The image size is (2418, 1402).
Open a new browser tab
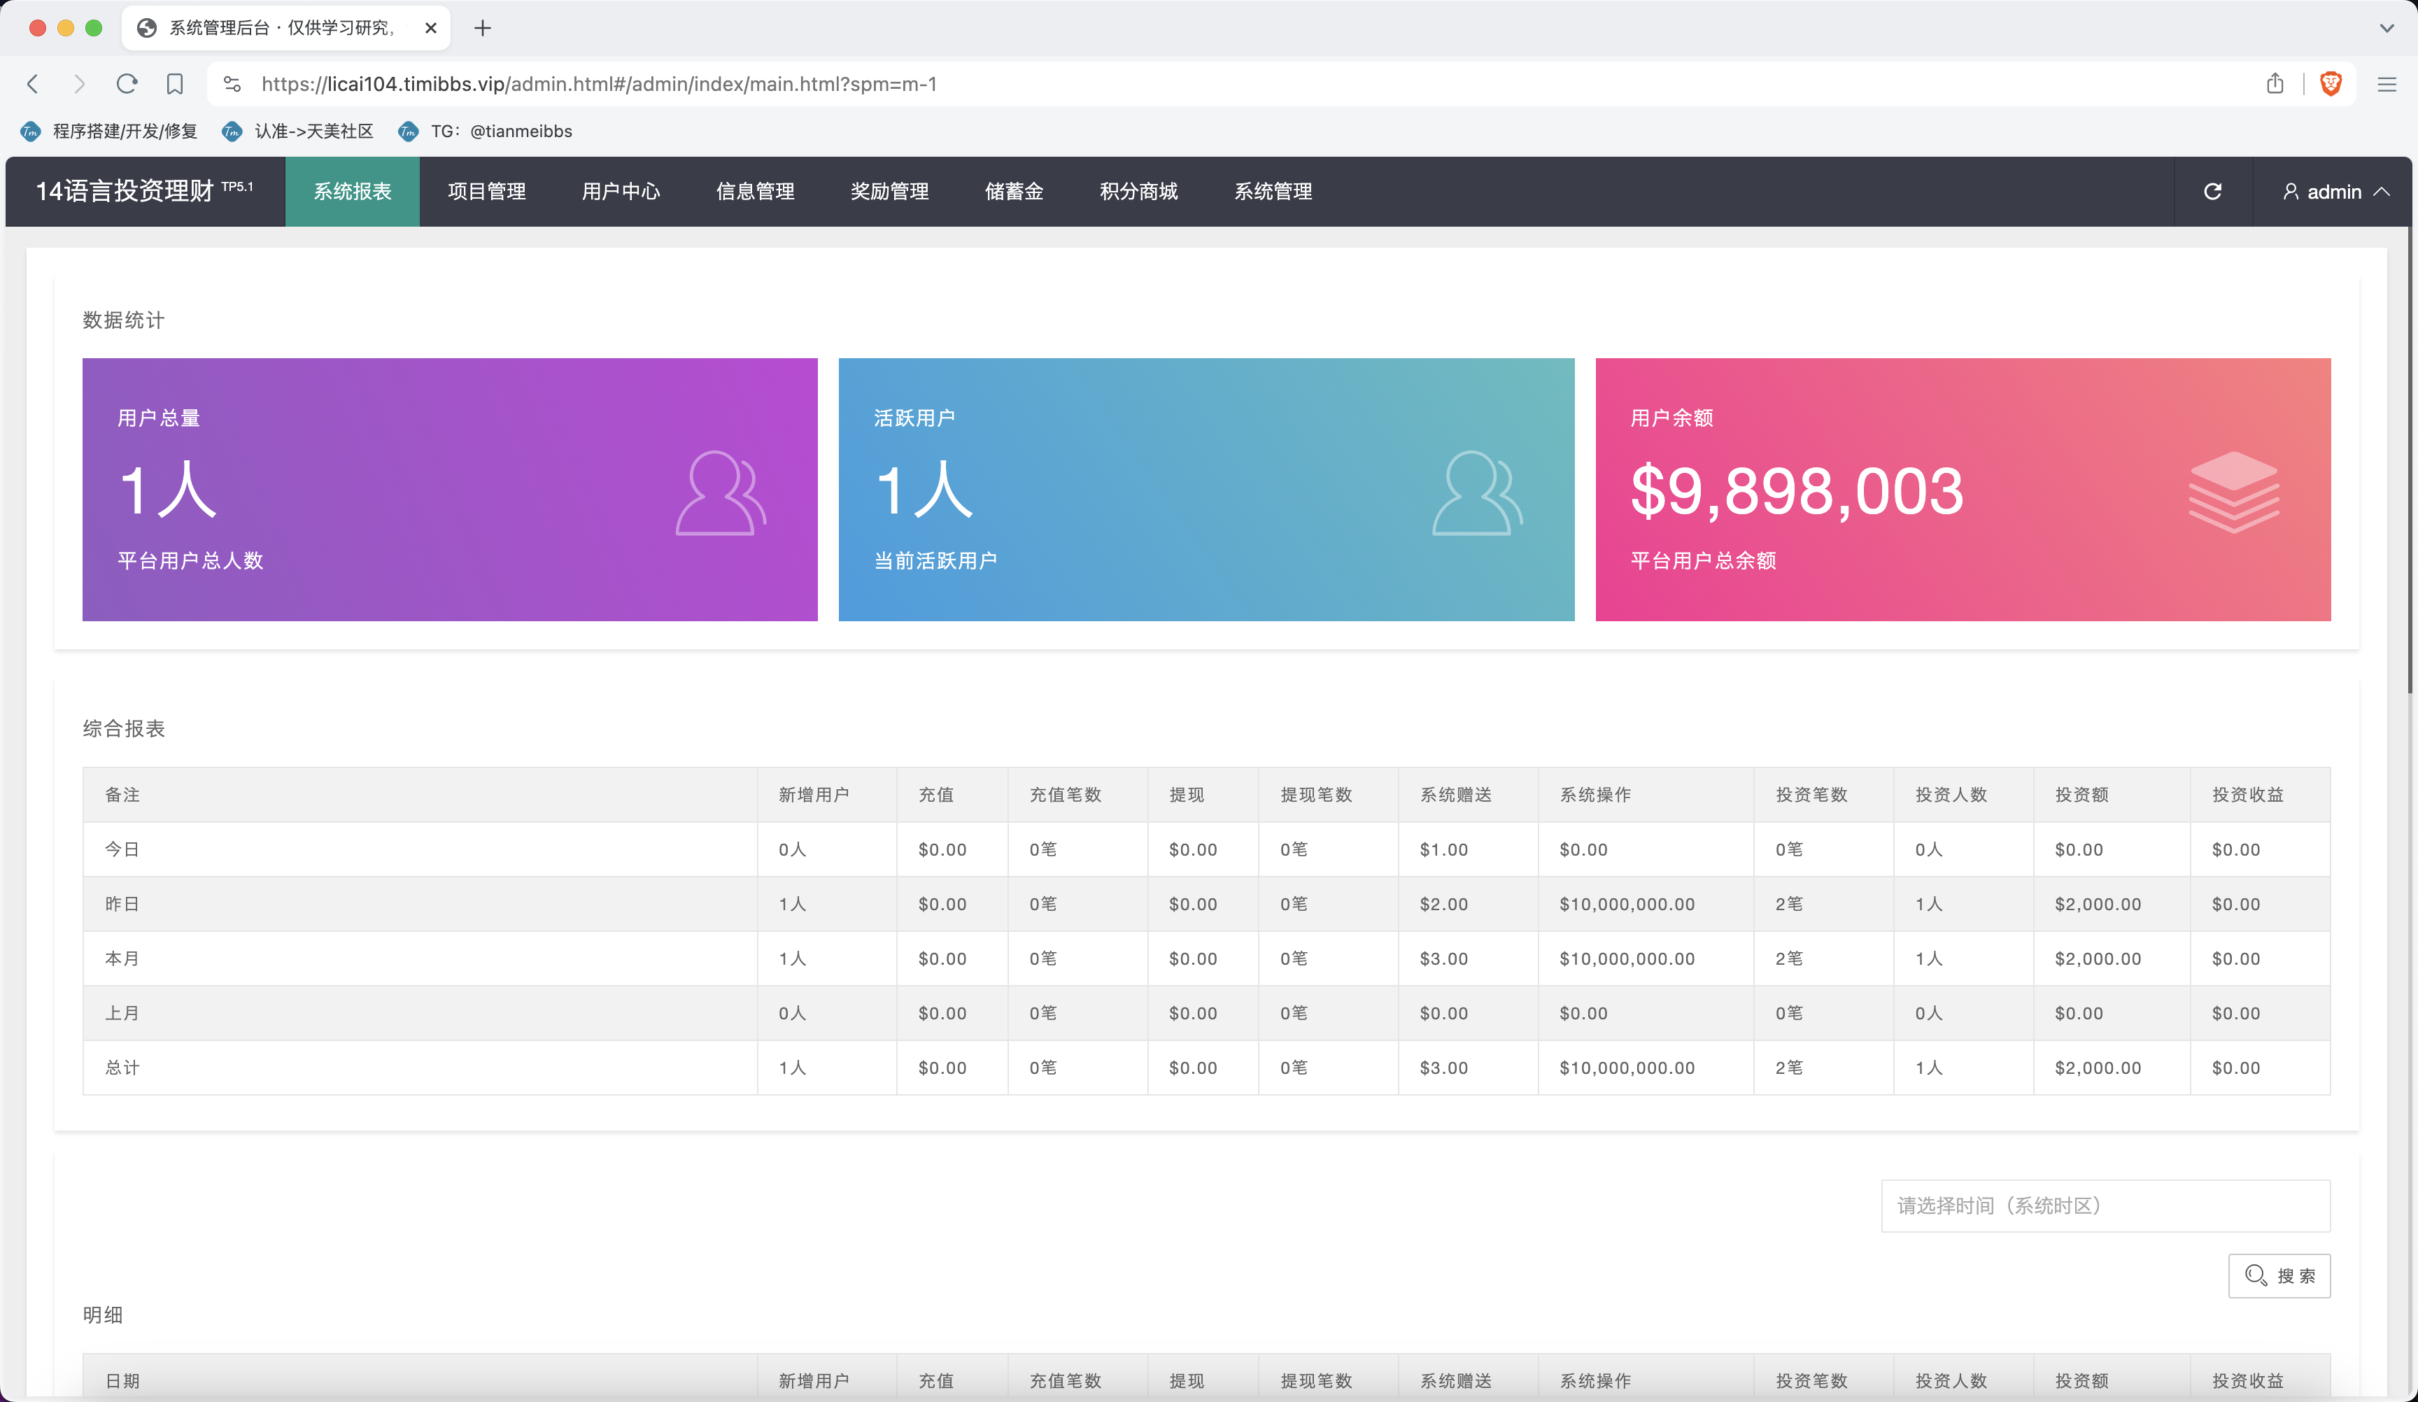click(483, 28)
